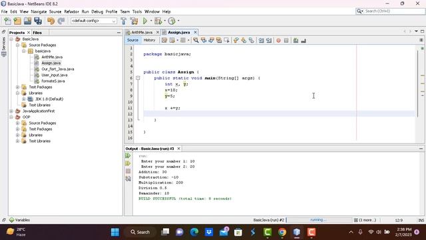This screenshot has height=240, width=426.
Task: Switch to the ArithMe.java editor tab
Action: pos(142,33)
